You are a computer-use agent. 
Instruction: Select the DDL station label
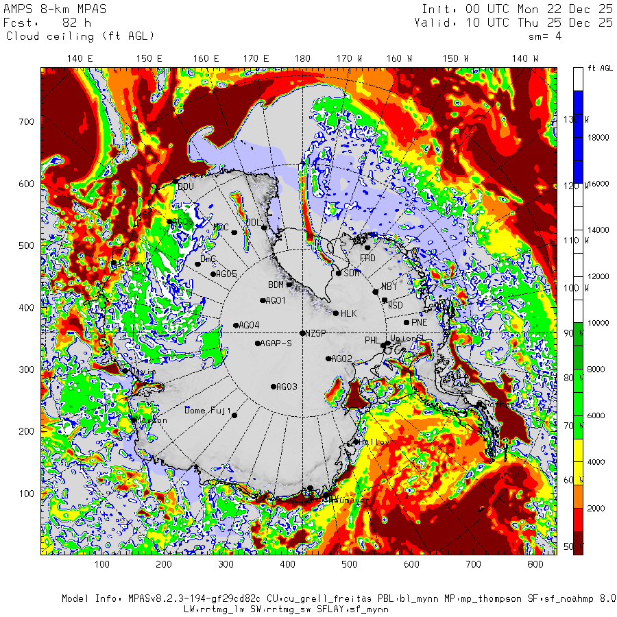coord(253,222)
